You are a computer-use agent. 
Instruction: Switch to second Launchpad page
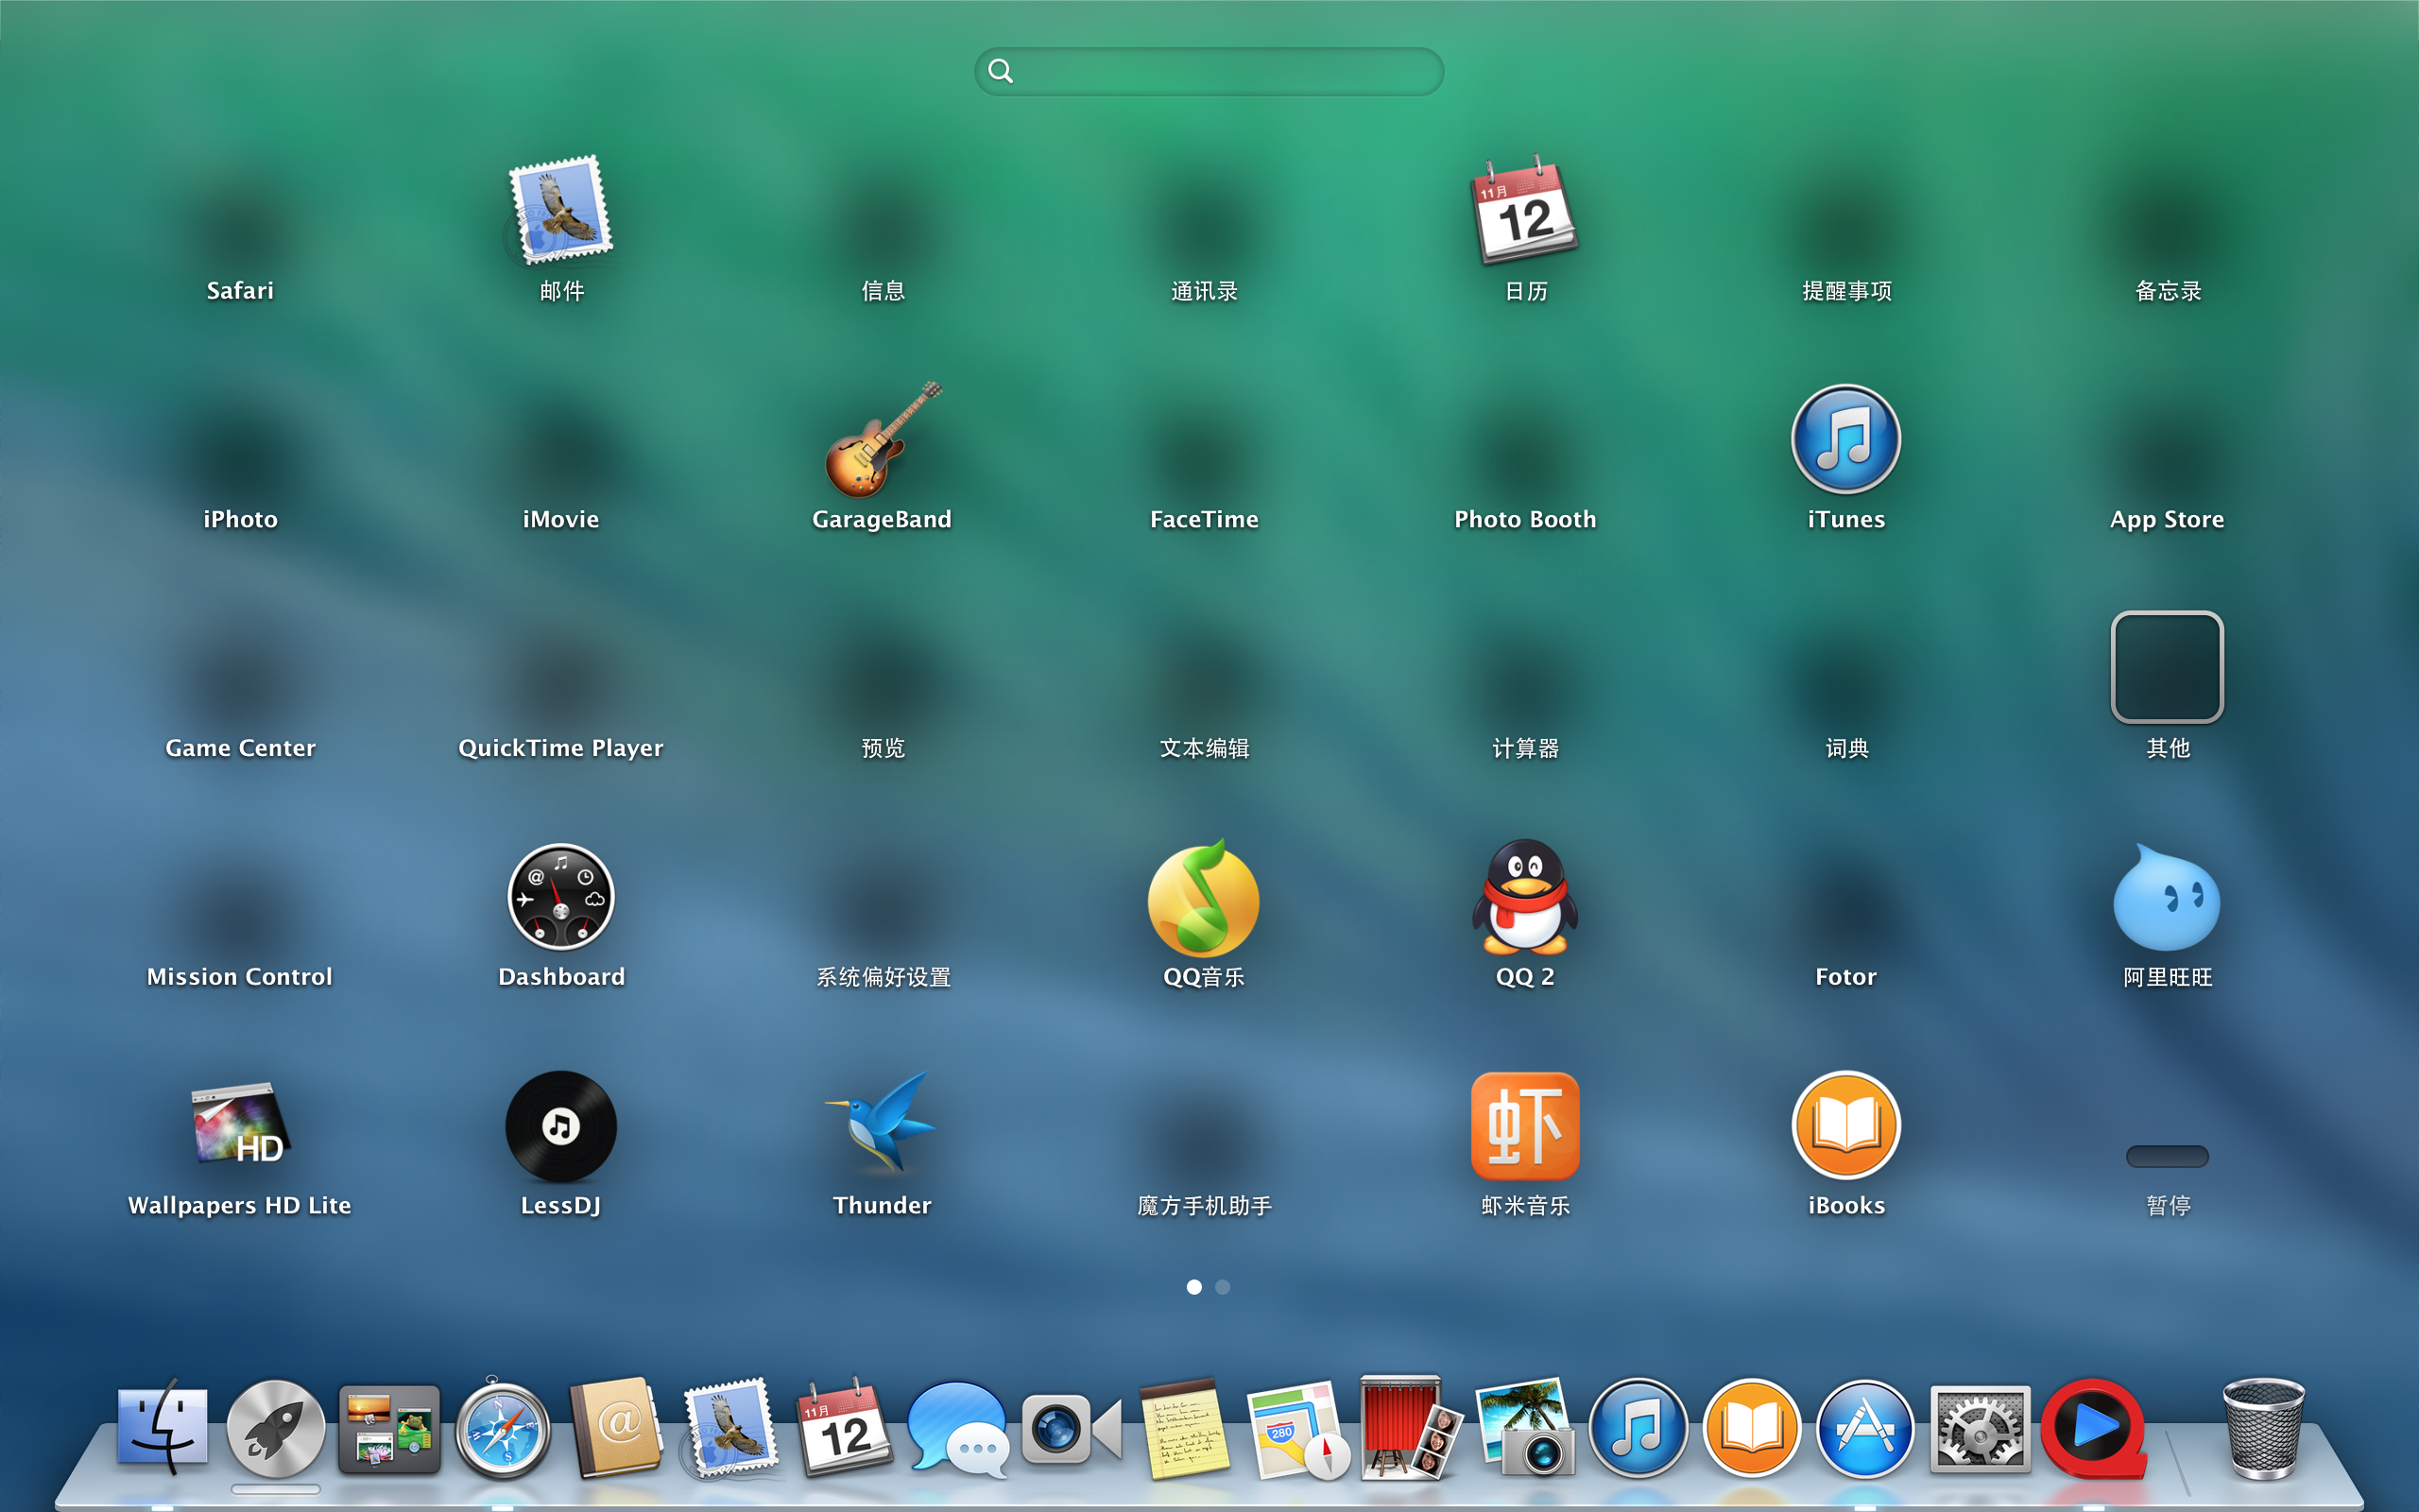[x=1223, y=1285]
